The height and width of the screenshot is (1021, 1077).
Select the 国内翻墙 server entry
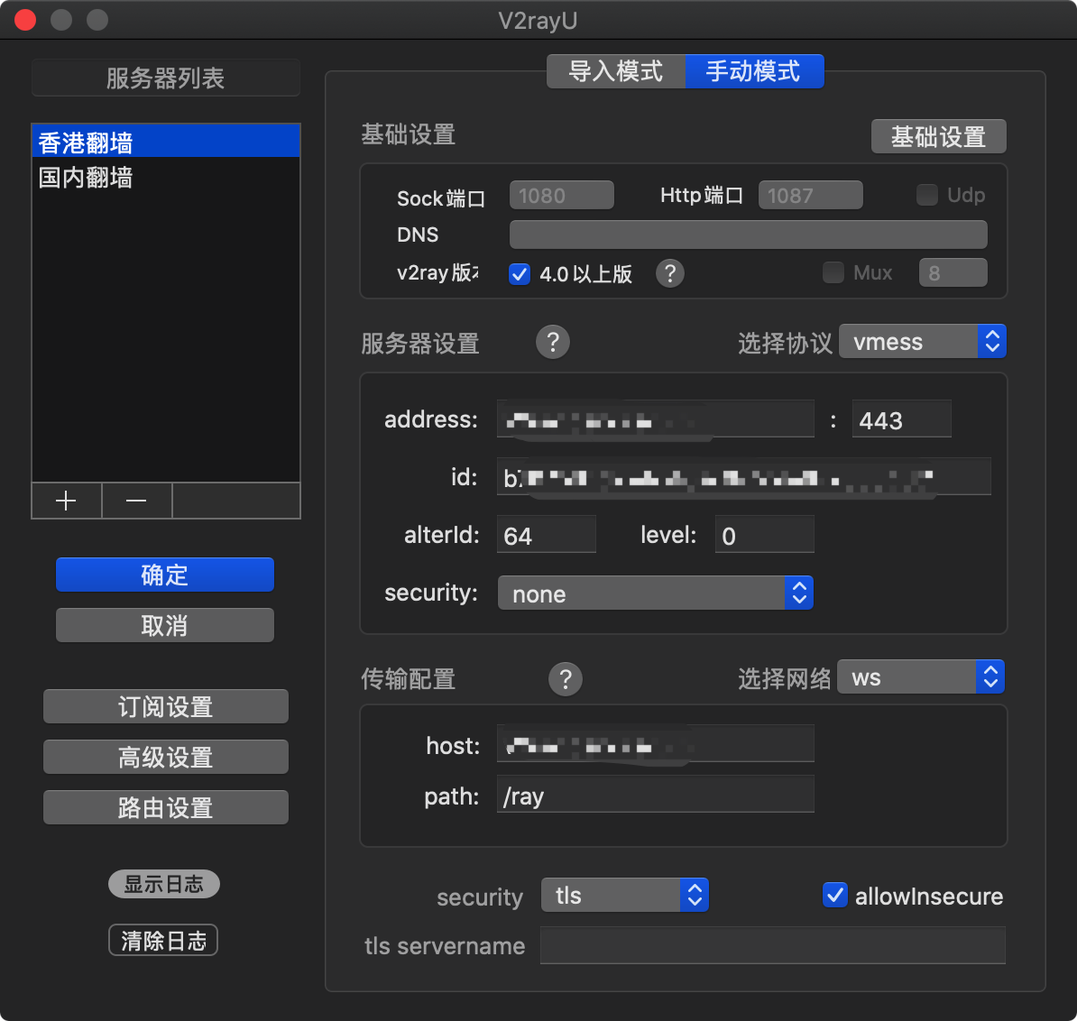85,178
